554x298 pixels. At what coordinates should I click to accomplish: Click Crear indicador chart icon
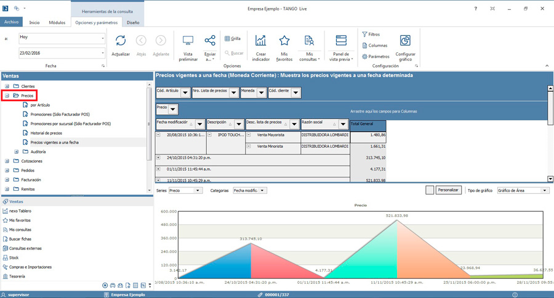(x=261, y=41)
